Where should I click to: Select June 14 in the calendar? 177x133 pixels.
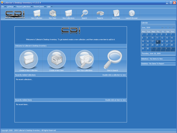(x=173, y=38)
